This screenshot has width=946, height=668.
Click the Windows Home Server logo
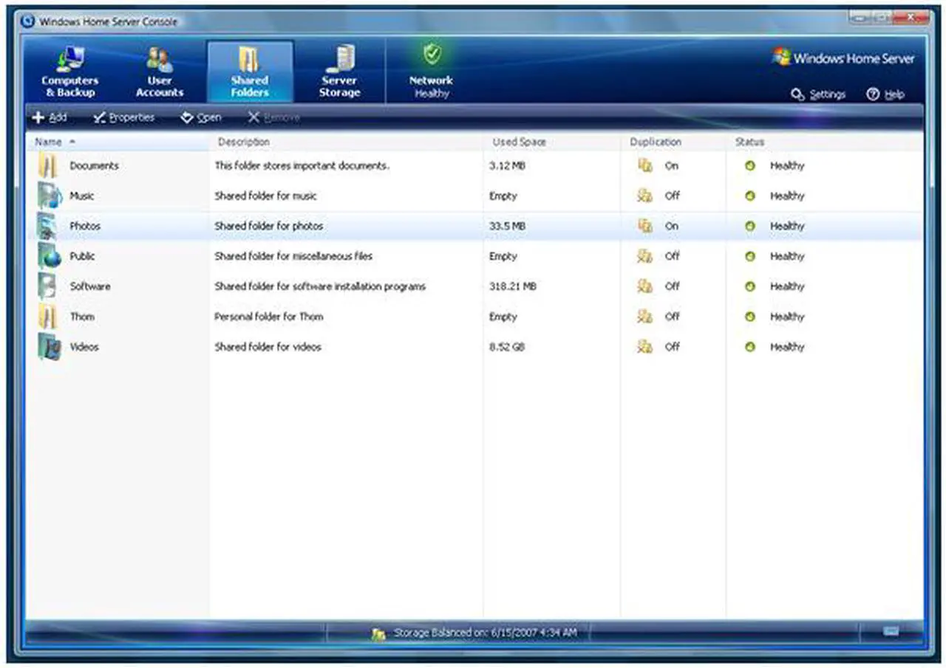[x=843, y=58]
